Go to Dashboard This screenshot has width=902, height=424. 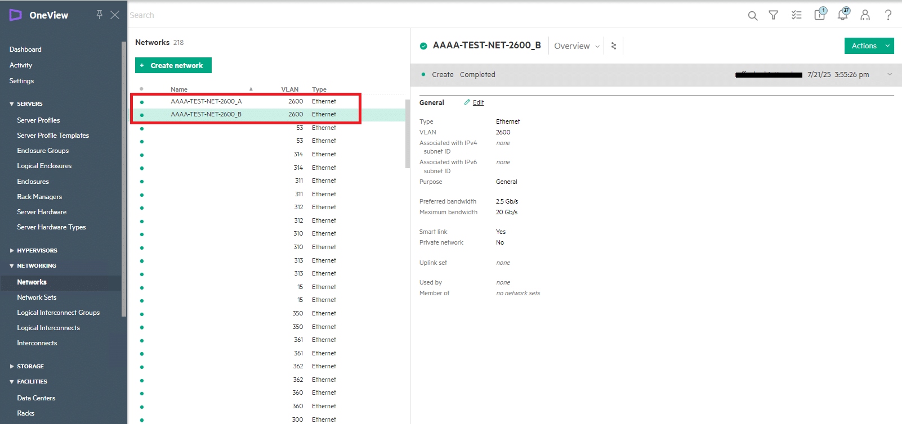(x=25, y=49)
